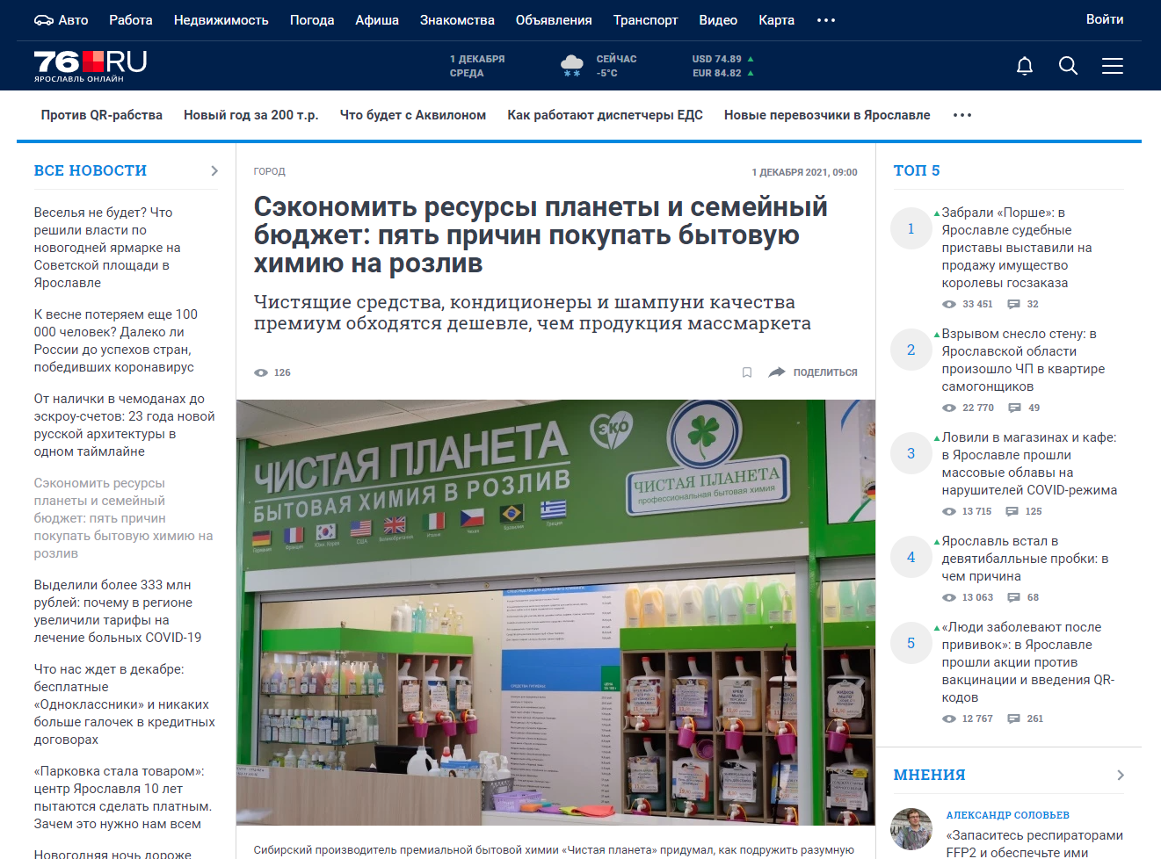This screenshot has height=859, width=1161.
Task: Open the Знакомства menu item
Action: coord(457,19)
